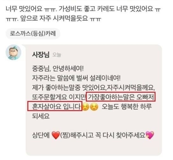Click the 오늘도 행복한 하루 text
The image size is (173, 160).
pyautogui.click(x=127, y=107)
